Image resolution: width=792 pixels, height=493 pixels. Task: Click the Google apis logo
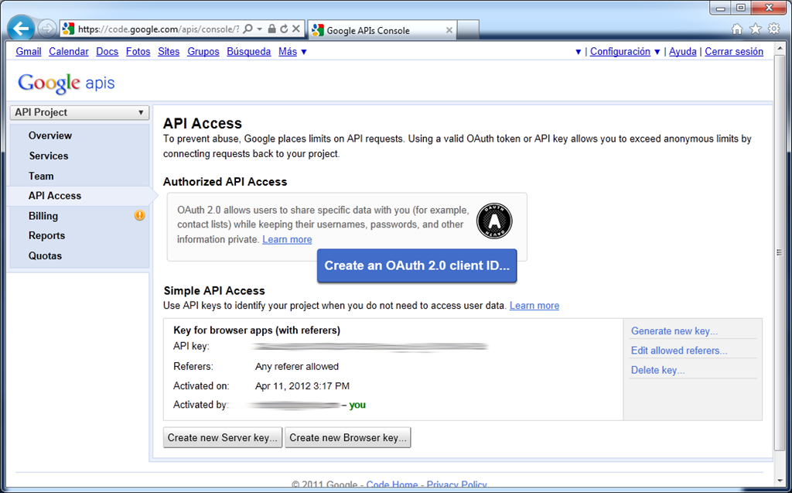click(67, 84)
